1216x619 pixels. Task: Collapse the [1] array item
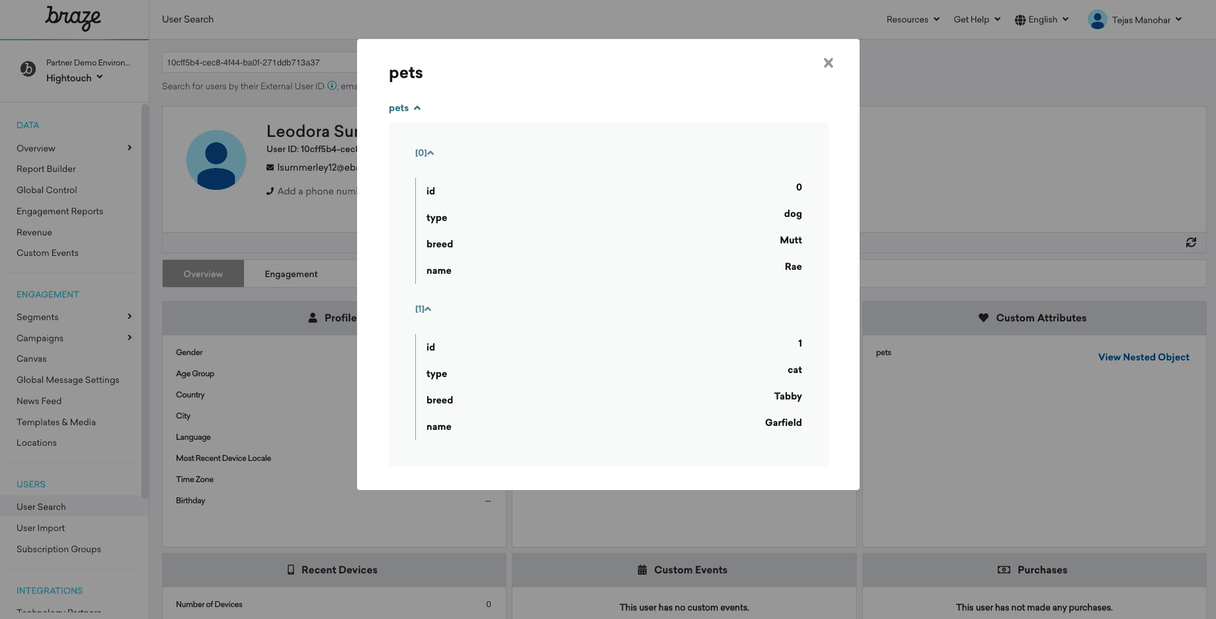click(423, 309)
